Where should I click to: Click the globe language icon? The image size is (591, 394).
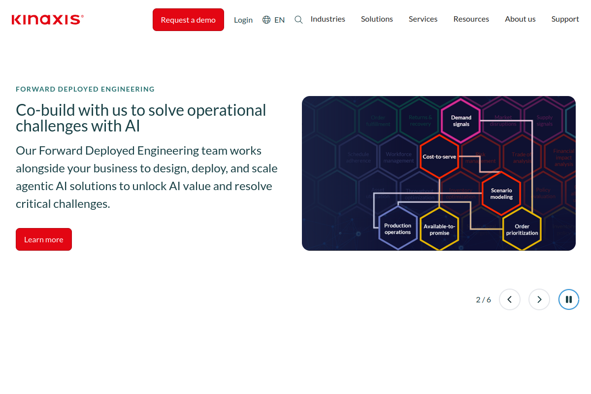point(266,20)
